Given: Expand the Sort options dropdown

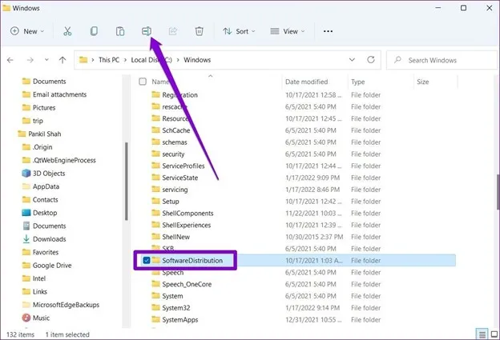Looking at the screenshot, I should 239,31.
